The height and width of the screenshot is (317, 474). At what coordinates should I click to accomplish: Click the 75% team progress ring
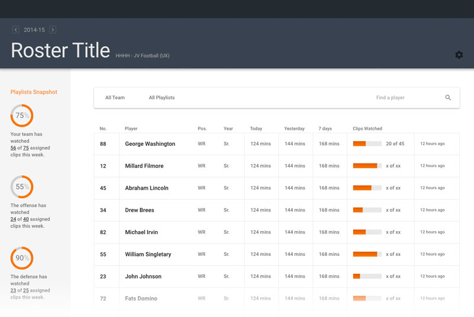tap(22, 116)
